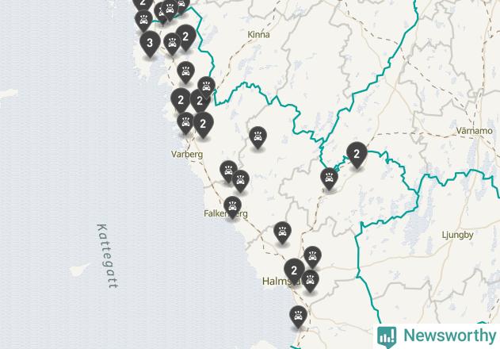Viewport: 500px width, 349px height.
Task: Open the 2-cluster marker near Värnamo border
Action: [357, 155]
